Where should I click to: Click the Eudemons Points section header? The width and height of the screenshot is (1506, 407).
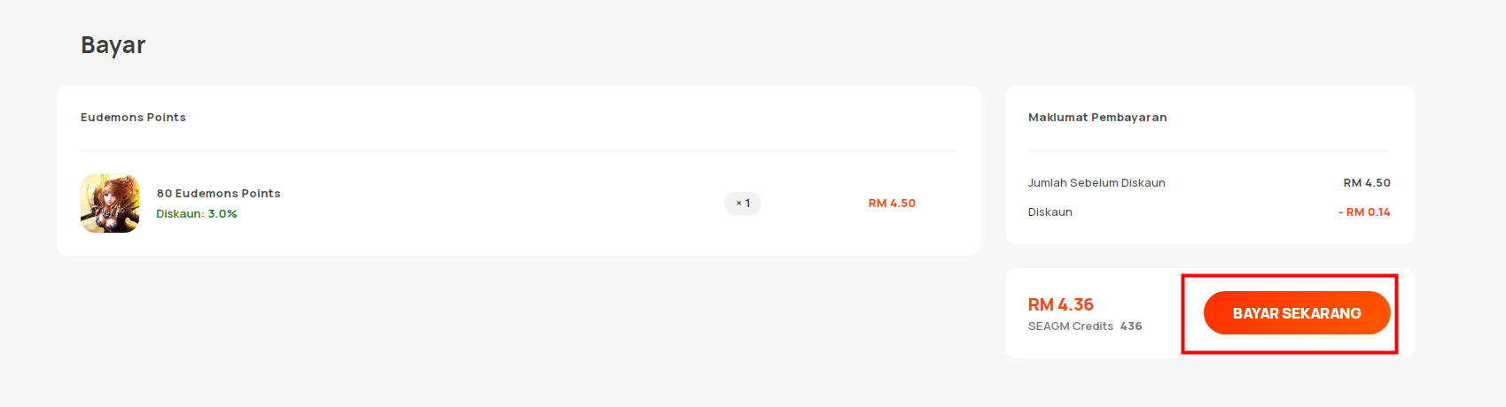[x=133, y=117]
